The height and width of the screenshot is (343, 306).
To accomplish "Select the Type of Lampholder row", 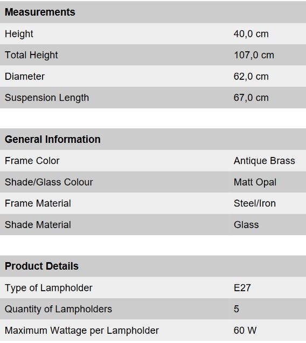I will [x=153, y=287].
